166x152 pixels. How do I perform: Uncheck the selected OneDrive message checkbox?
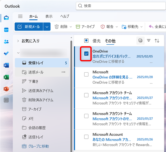pyautogui.click(x=86, y=54)
